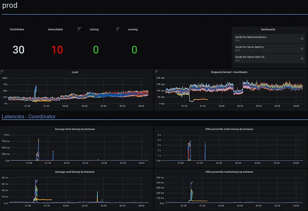
Task: Collapse the prod row header
Action: point(10,5)
